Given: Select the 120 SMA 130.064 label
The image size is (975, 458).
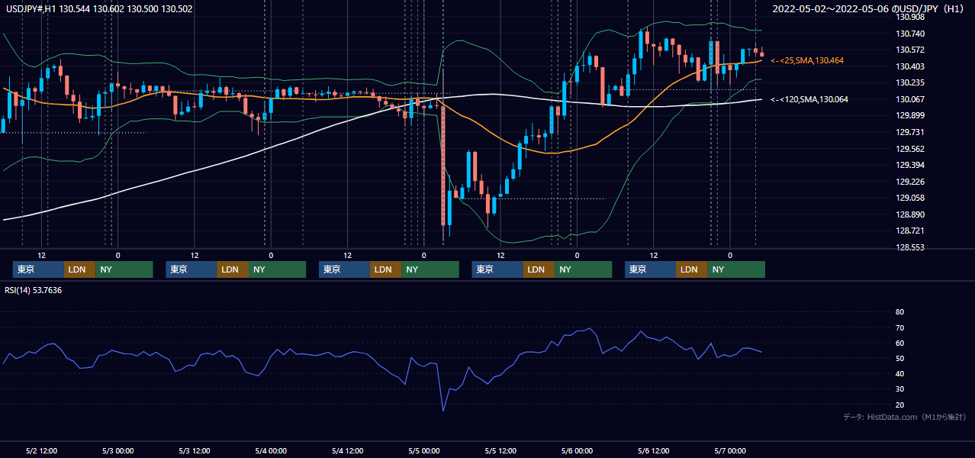Looking at the screenshot, I should [809, 99].
